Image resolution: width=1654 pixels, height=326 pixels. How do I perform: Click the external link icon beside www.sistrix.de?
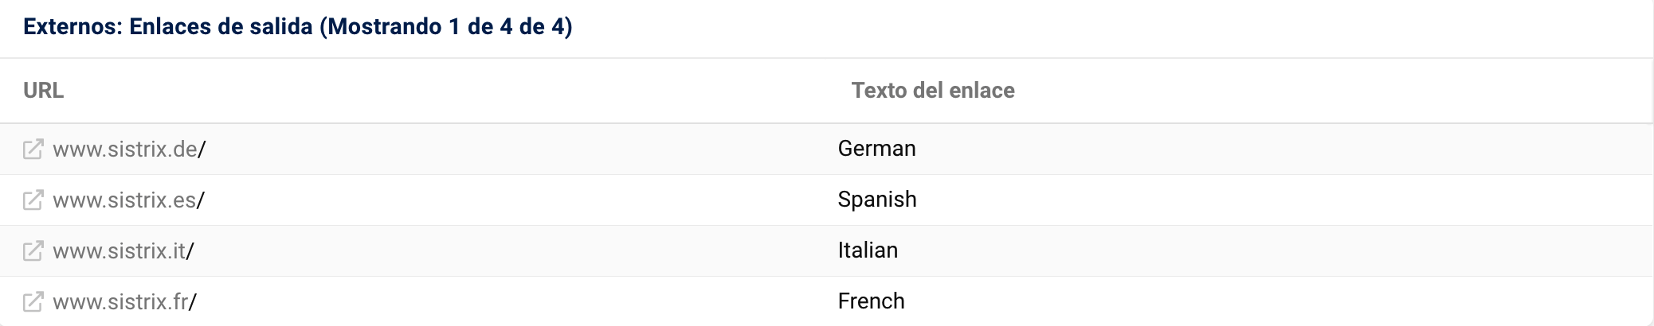pyautogui.click(x=33, y=149)
